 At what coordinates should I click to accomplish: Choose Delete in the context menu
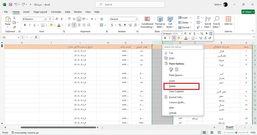[182, 86]
